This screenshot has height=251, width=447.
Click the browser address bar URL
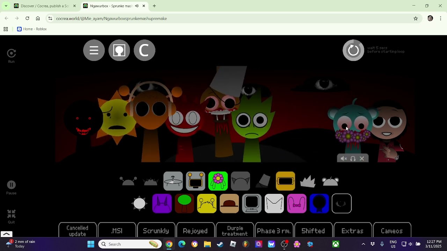111,18
